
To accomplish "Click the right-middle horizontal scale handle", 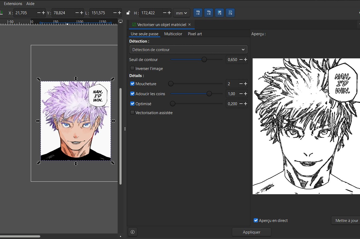I will pyautogui.click(x=113, y=121).
